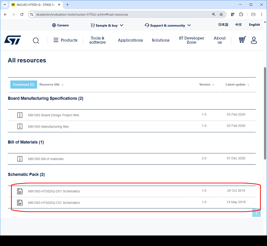The image size is (267, 246).
Task: Bookmark this page with the star icon
Action: click(x=221, y=14)
